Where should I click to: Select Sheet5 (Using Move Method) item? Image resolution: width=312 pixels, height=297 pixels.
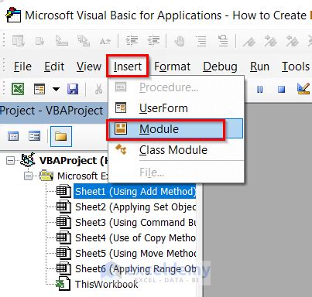(135, 253)
